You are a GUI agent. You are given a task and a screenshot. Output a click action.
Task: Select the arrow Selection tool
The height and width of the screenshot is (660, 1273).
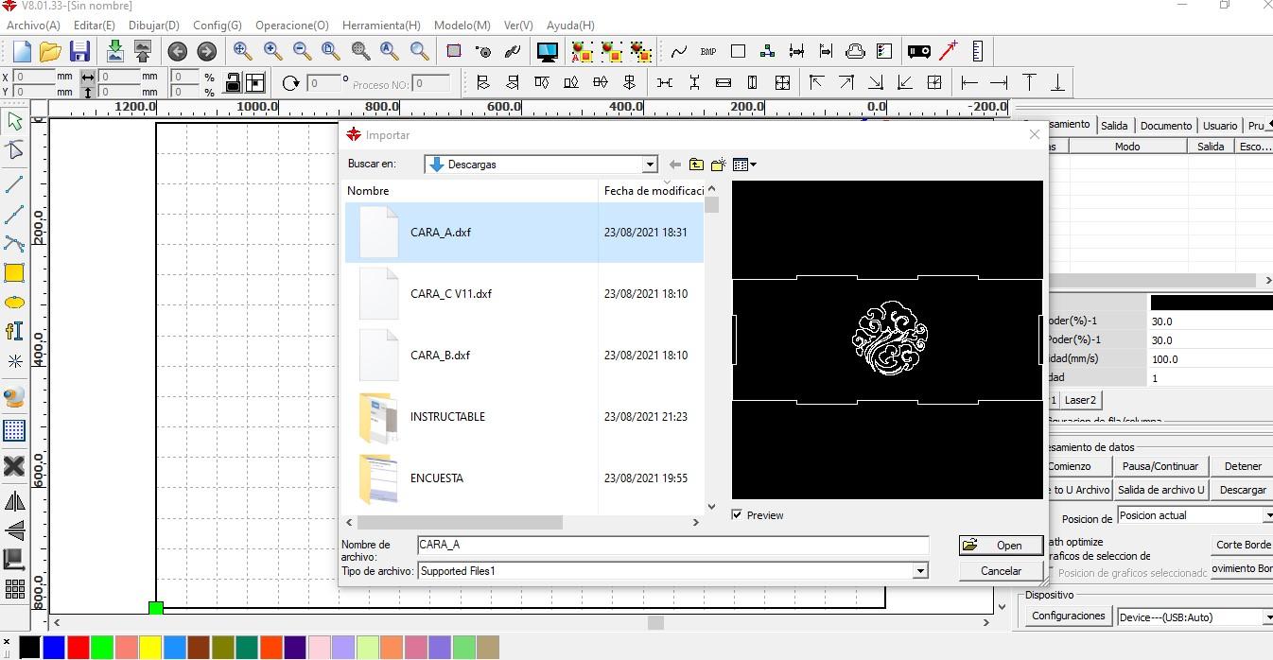[x=14, y=121]
